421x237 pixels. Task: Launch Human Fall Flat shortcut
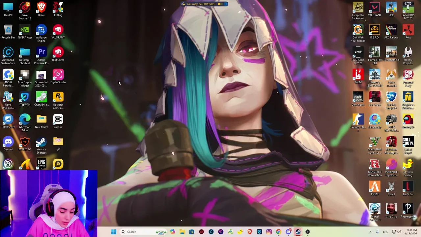pos(375,56)
